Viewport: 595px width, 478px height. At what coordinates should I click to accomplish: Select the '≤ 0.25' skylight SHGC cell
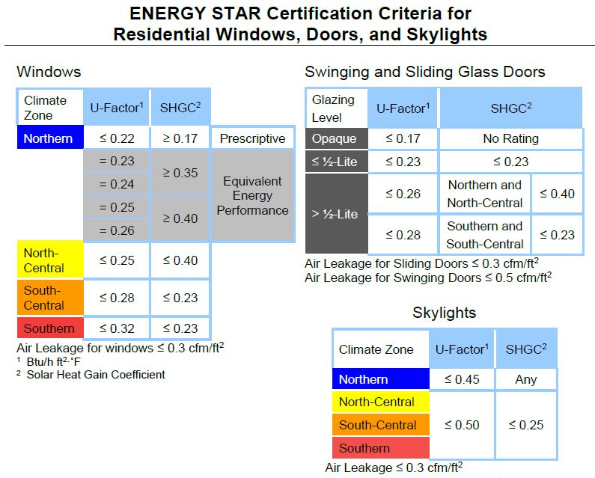526,425
